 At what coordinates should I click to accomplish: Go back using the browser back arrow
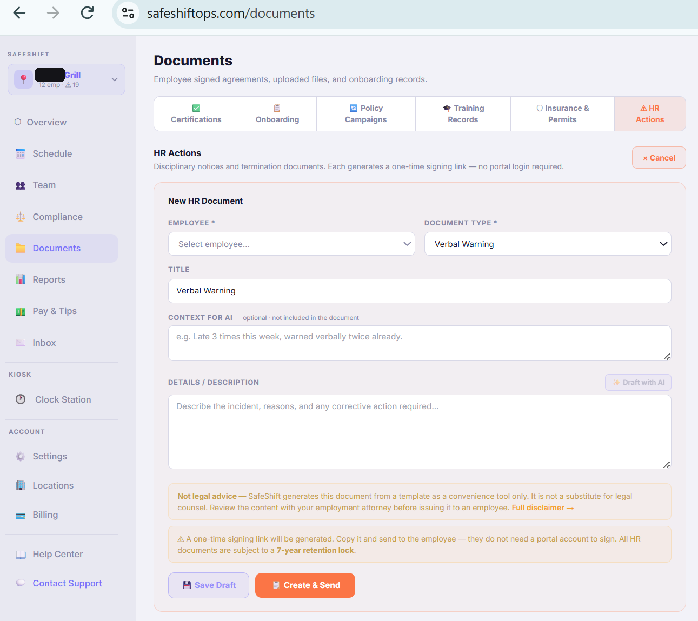pyautogui.click(x=19, y=13)
